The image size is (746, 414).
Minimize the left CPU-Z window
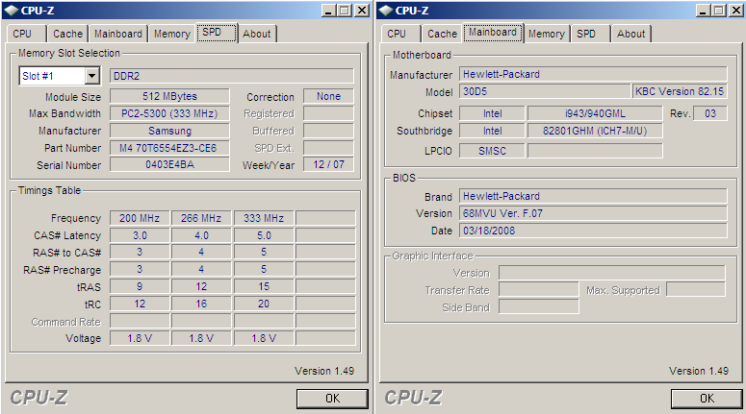click(x=328, y=11)
